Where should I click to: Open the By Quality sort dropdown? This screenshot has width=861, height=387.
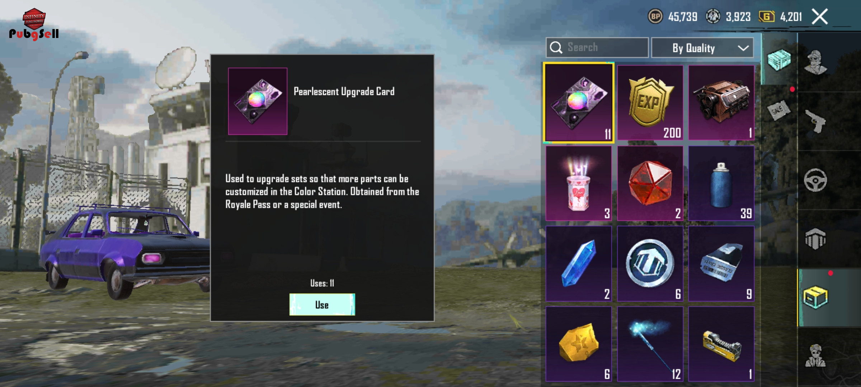702,48
